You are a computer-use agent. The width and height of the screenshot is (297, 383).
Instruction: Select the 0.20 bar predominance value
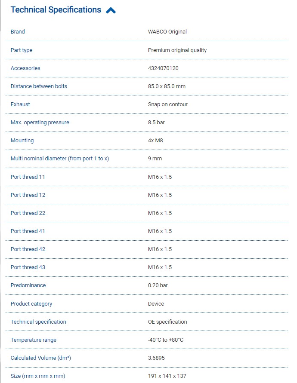click(158, 285)
